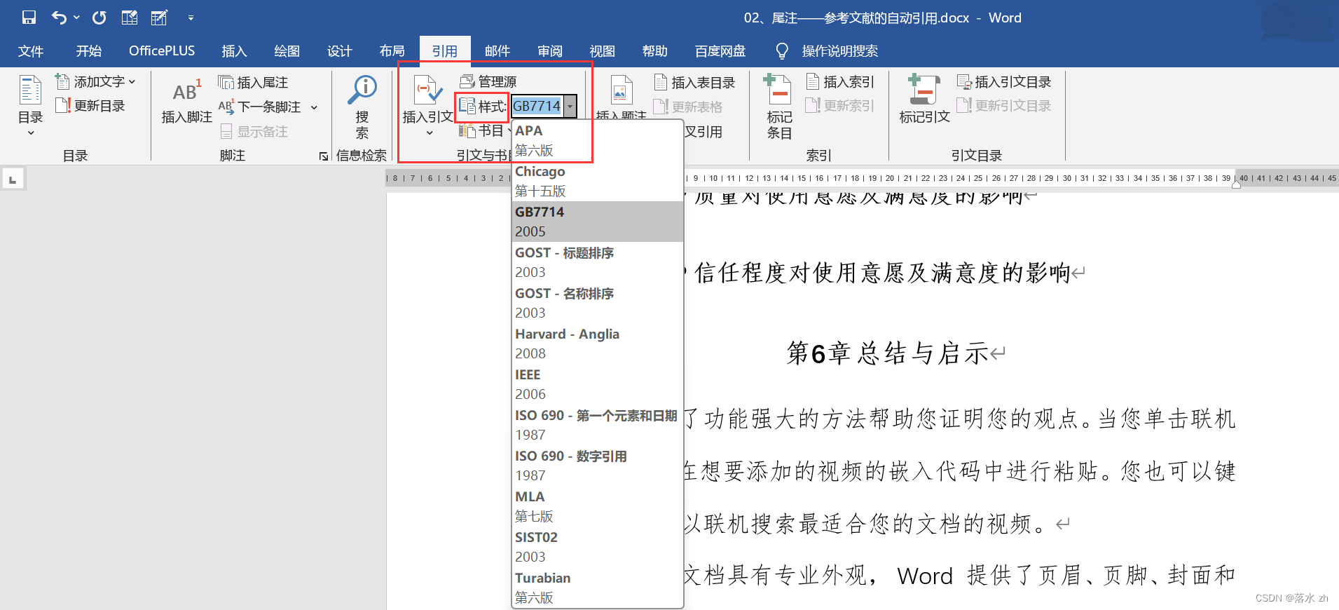Pick Harvard - Anglia 2008 style
The width and height of the screenshot is (1339, 610).
(x=598, y=344)
